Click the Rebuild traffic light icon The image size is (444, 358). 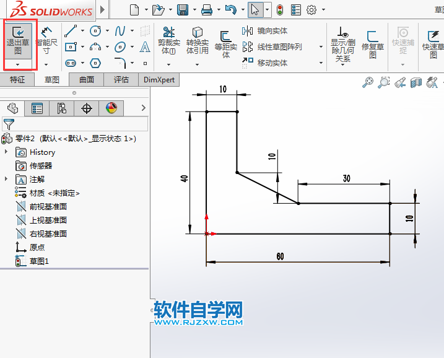coord(280,10)
